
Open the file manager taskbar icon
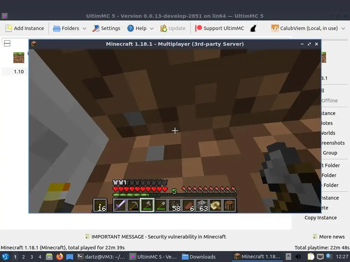49,257
